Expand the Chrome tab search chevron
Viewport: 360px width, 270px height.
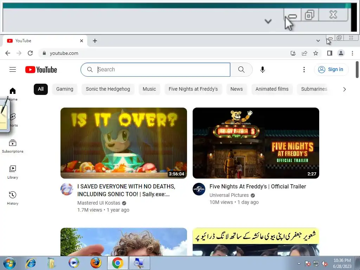318,41
